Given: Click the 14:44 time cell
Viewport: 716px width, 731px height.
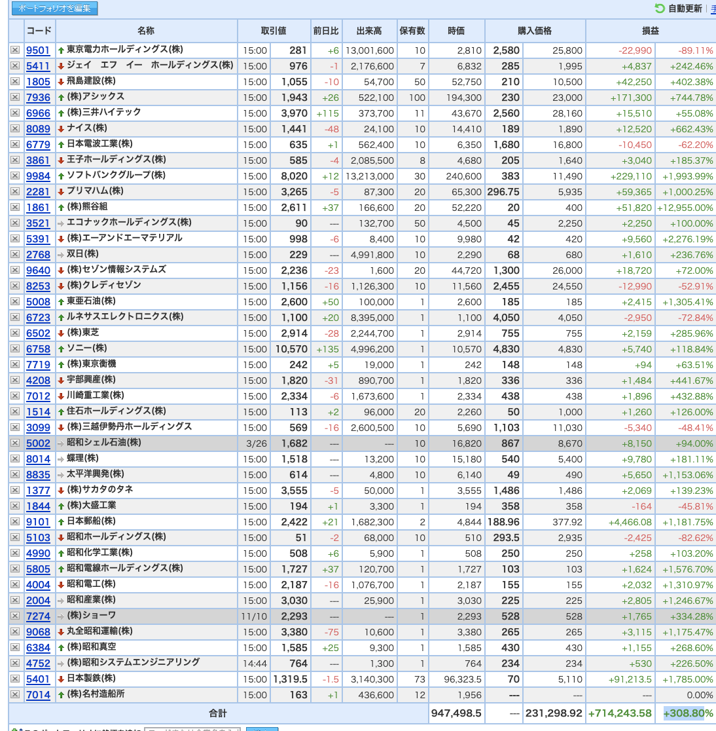Looking at the screenshot, I should coord(255,664).
